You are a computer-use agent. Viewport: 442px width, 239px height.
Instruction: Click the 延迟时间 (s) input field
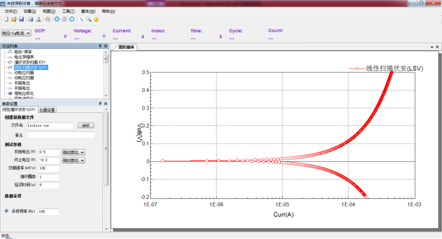coord(49,185)
